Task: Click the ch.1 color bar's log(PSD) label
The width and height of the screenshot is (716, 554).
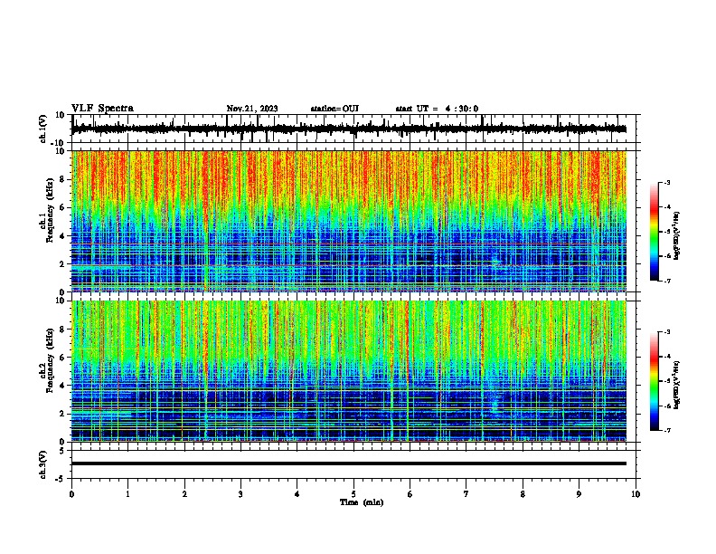Action: coord(676,236)
